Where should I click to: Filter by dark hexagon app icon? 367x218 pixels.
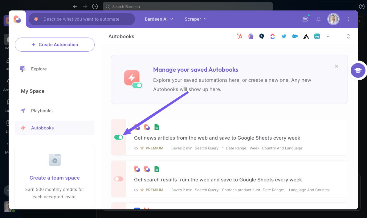262,37
